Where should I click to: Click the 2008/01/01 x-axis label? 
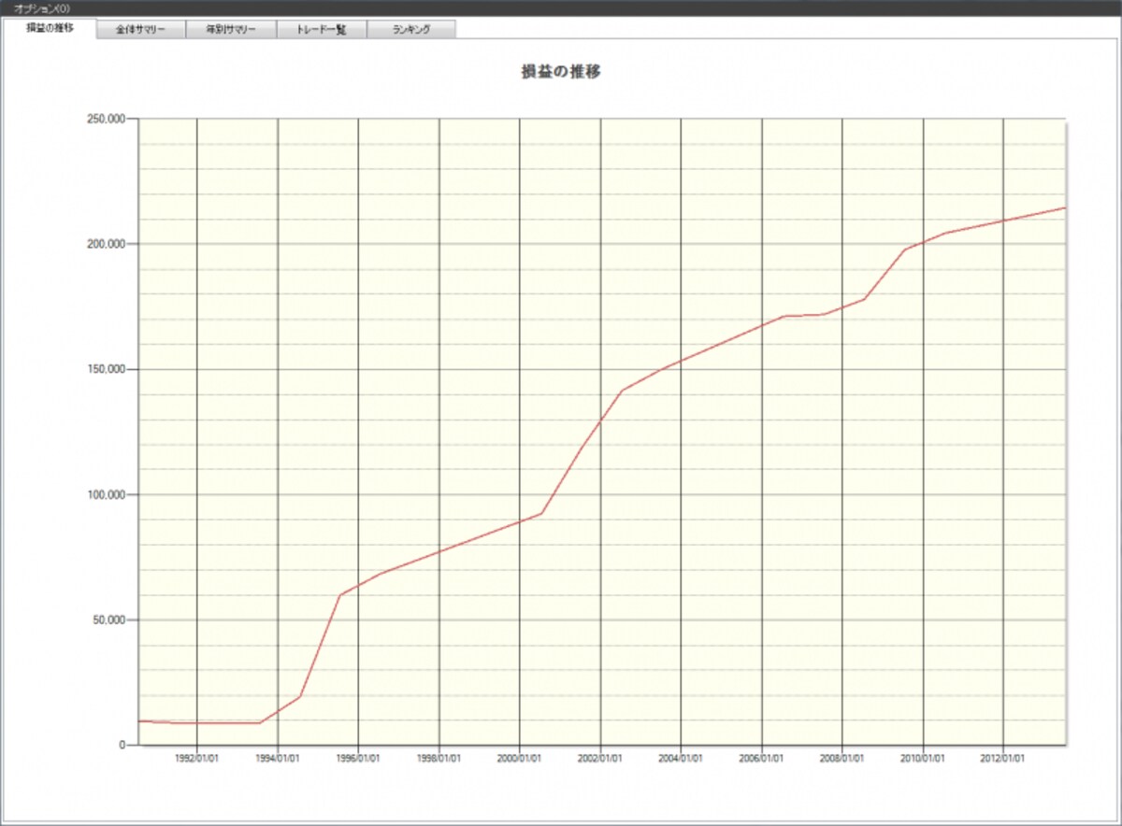[x=842, y=760]
